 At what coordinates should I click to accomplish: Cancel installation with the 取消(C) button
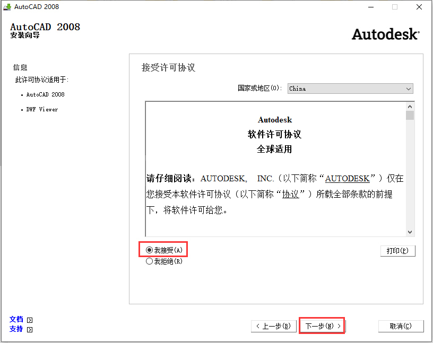[x=401, y=326]
